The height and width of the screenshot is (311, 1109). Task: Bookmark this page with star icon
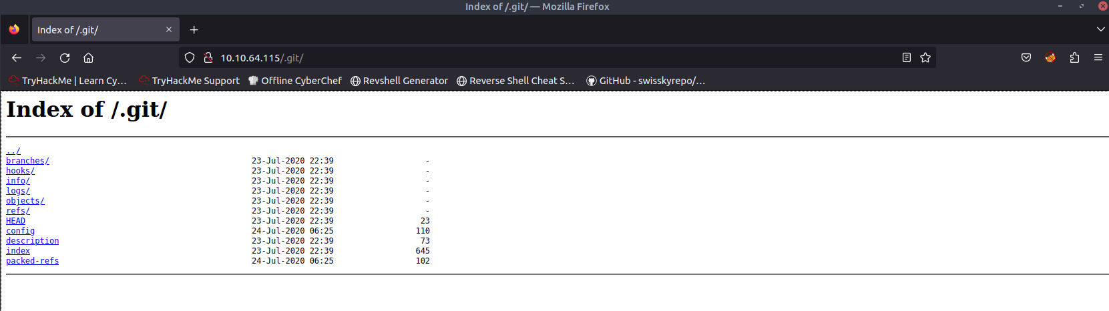925,58
